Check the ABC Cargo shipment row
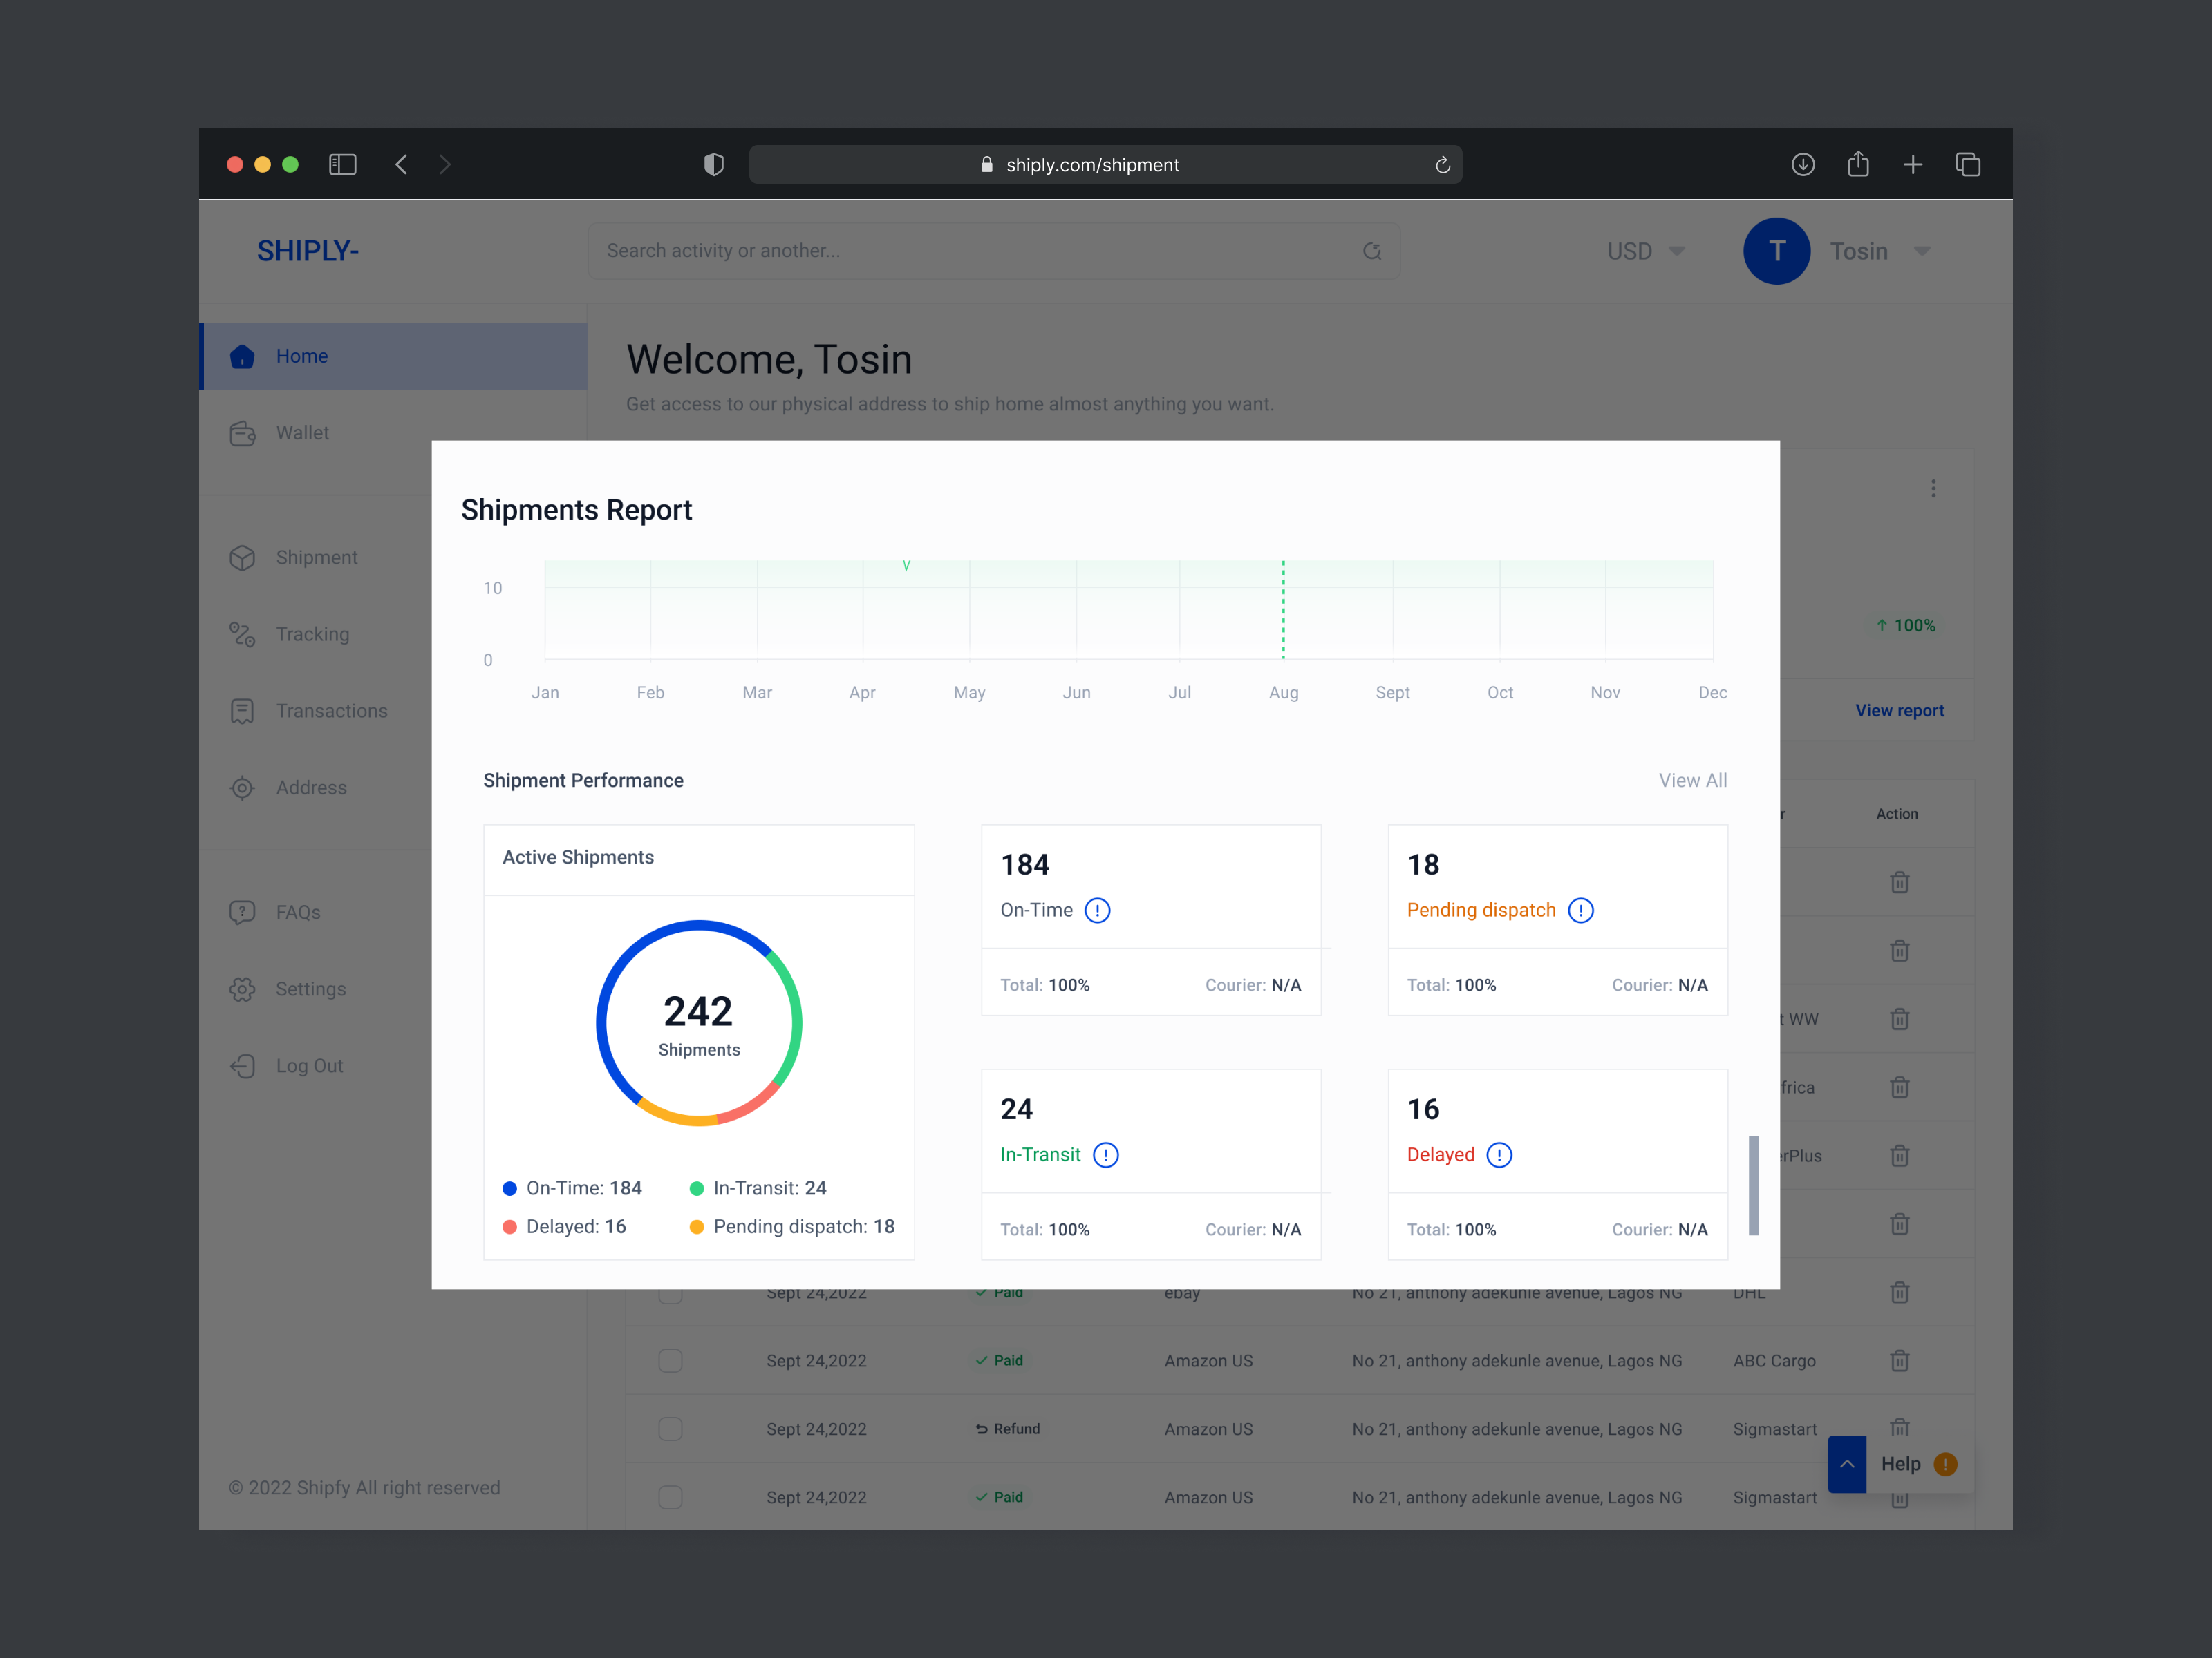Screen dimensions: 2212x1658 (x=670, y=1360)
